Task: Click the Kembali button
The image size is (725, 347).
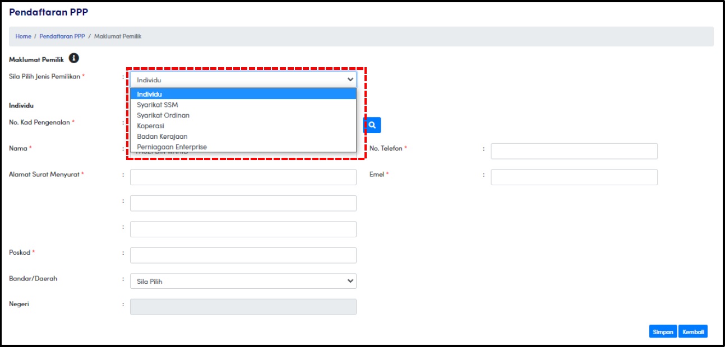Action: (693, 332)
